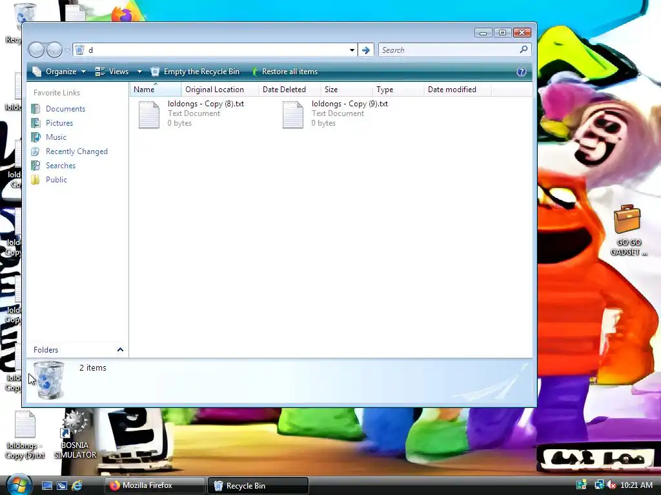Screen dimensions: 661x495
Task: Open the Organize menu
Action: pos(59,72)
